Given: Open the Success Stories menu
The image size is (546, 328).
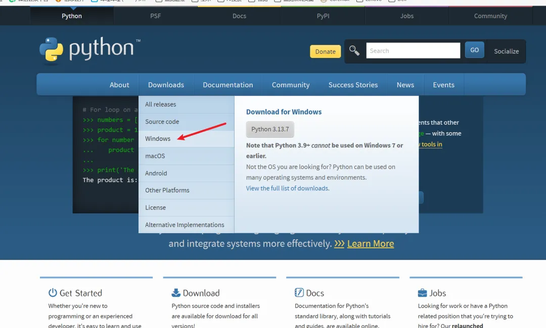Looking at the screenshot, I should point(353,85).
